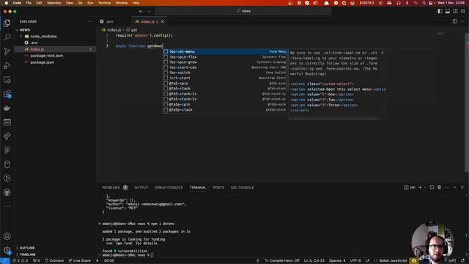Switch to the OUTPUT tab
Image resolution: width=469 pixels, height=264 pixels.
coord(141,188)
